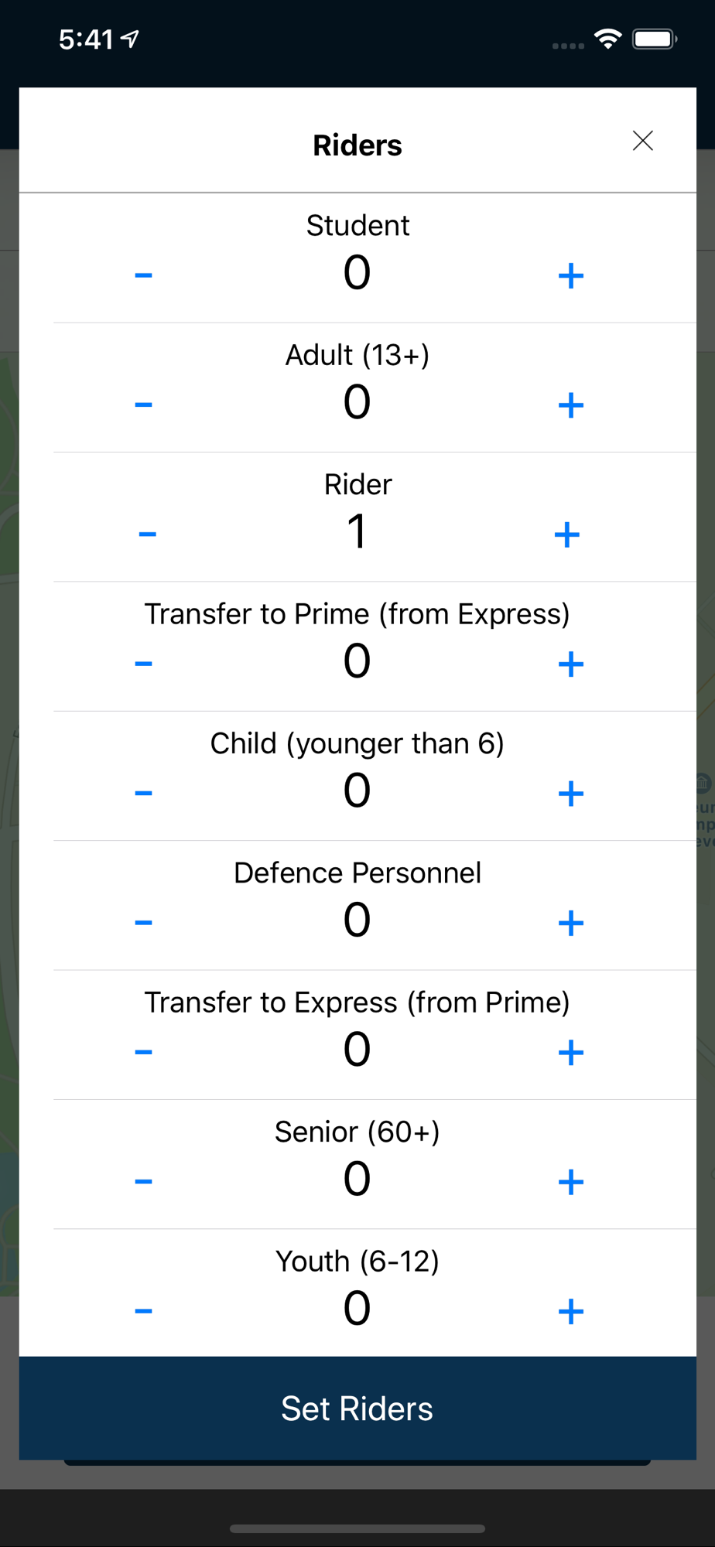Image resolution: width=715 pixels, height=1547 pixels.
Task: Tap minus for the Rider row
Action: [147, 534]
